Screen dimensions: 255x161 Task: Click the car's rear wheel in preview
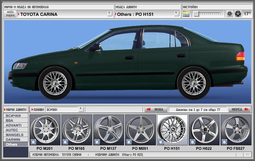point(194,83)
